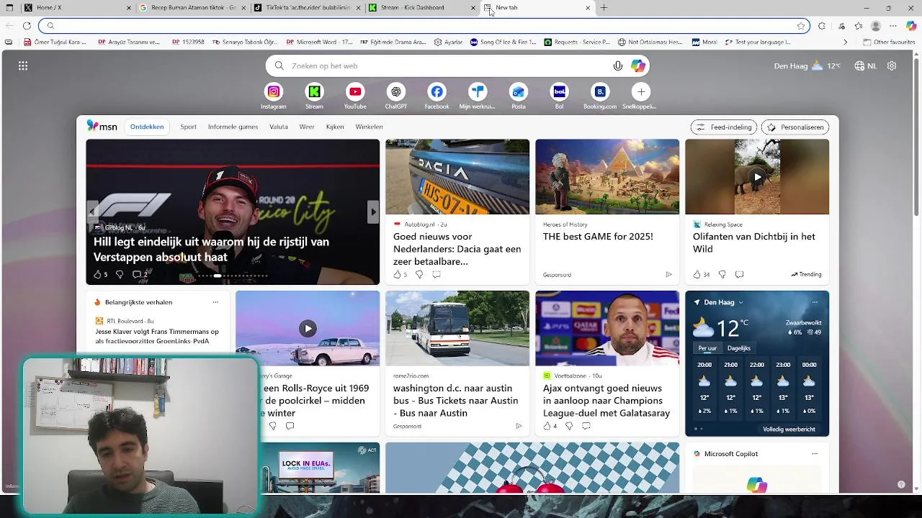
Task: Open Belangrijkste verhalen more options
Action: [x=215, y=302]
